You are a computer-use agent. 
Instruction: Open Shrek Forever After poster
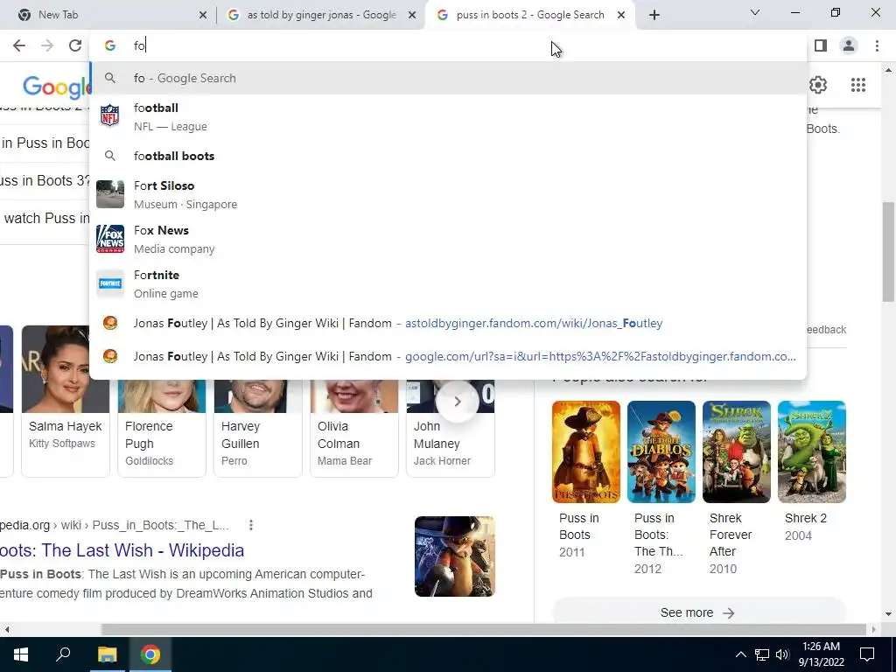point(737,452)
